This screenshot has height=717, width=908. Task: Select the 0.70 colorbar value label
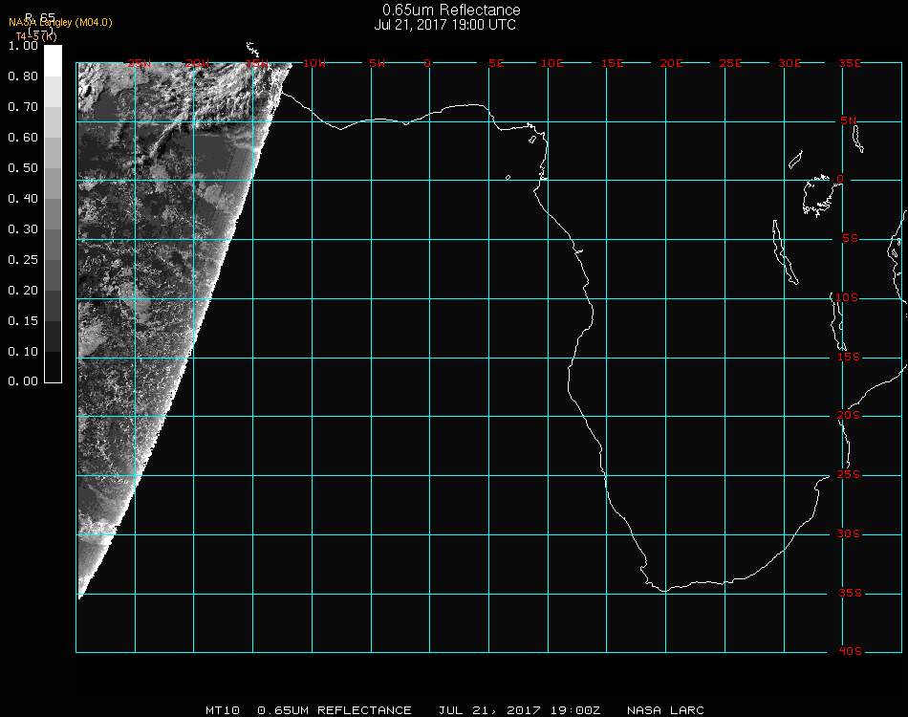point(23,107)
